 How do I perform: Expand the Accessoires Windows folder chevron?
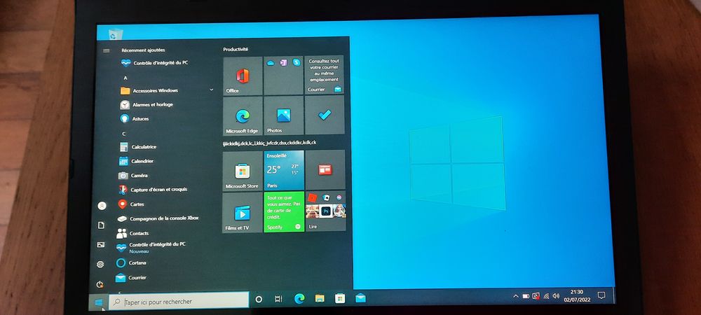[x=212, y=90]
